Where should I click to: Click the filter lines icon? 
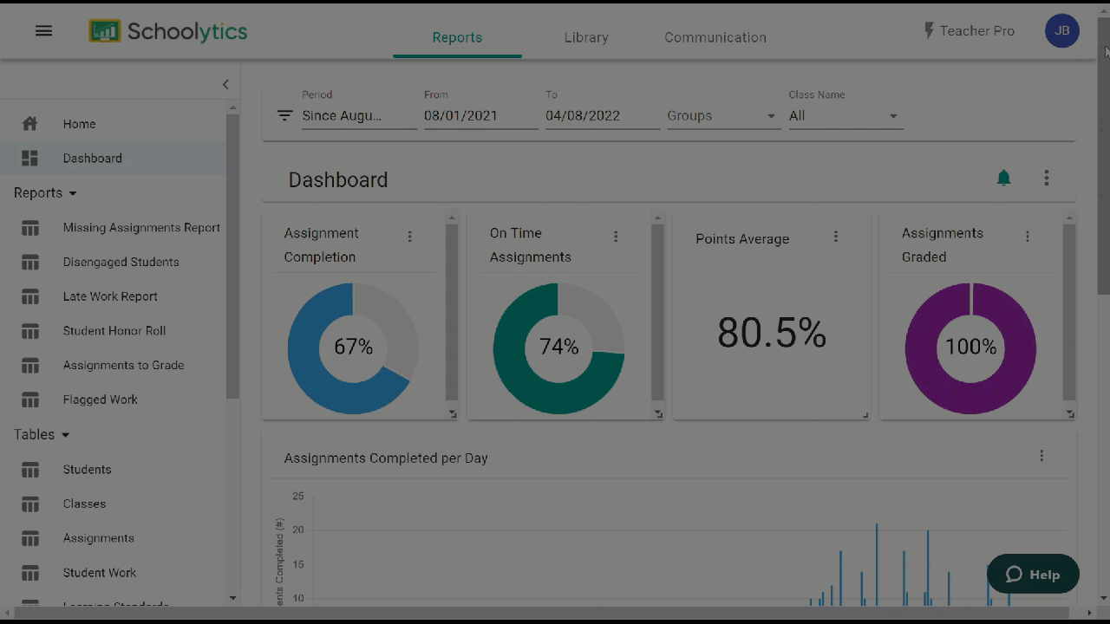coord(284,115)
